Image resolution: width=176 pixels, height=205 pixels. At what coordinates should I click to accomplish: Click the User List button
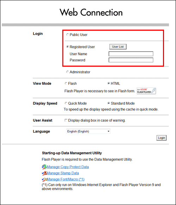point(118,47)
